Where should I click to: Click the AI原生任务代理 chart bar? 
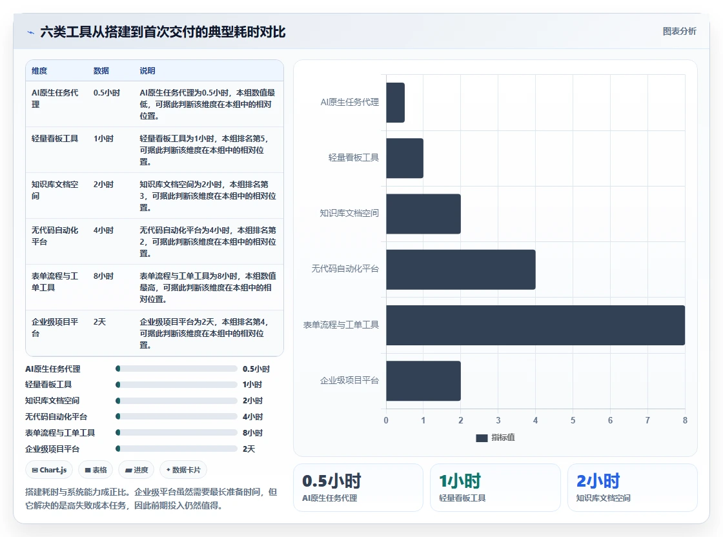pyautogui.click(x=395, y=103)
